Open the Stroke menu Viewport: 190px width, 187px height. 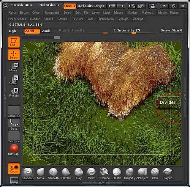(62, 19)
